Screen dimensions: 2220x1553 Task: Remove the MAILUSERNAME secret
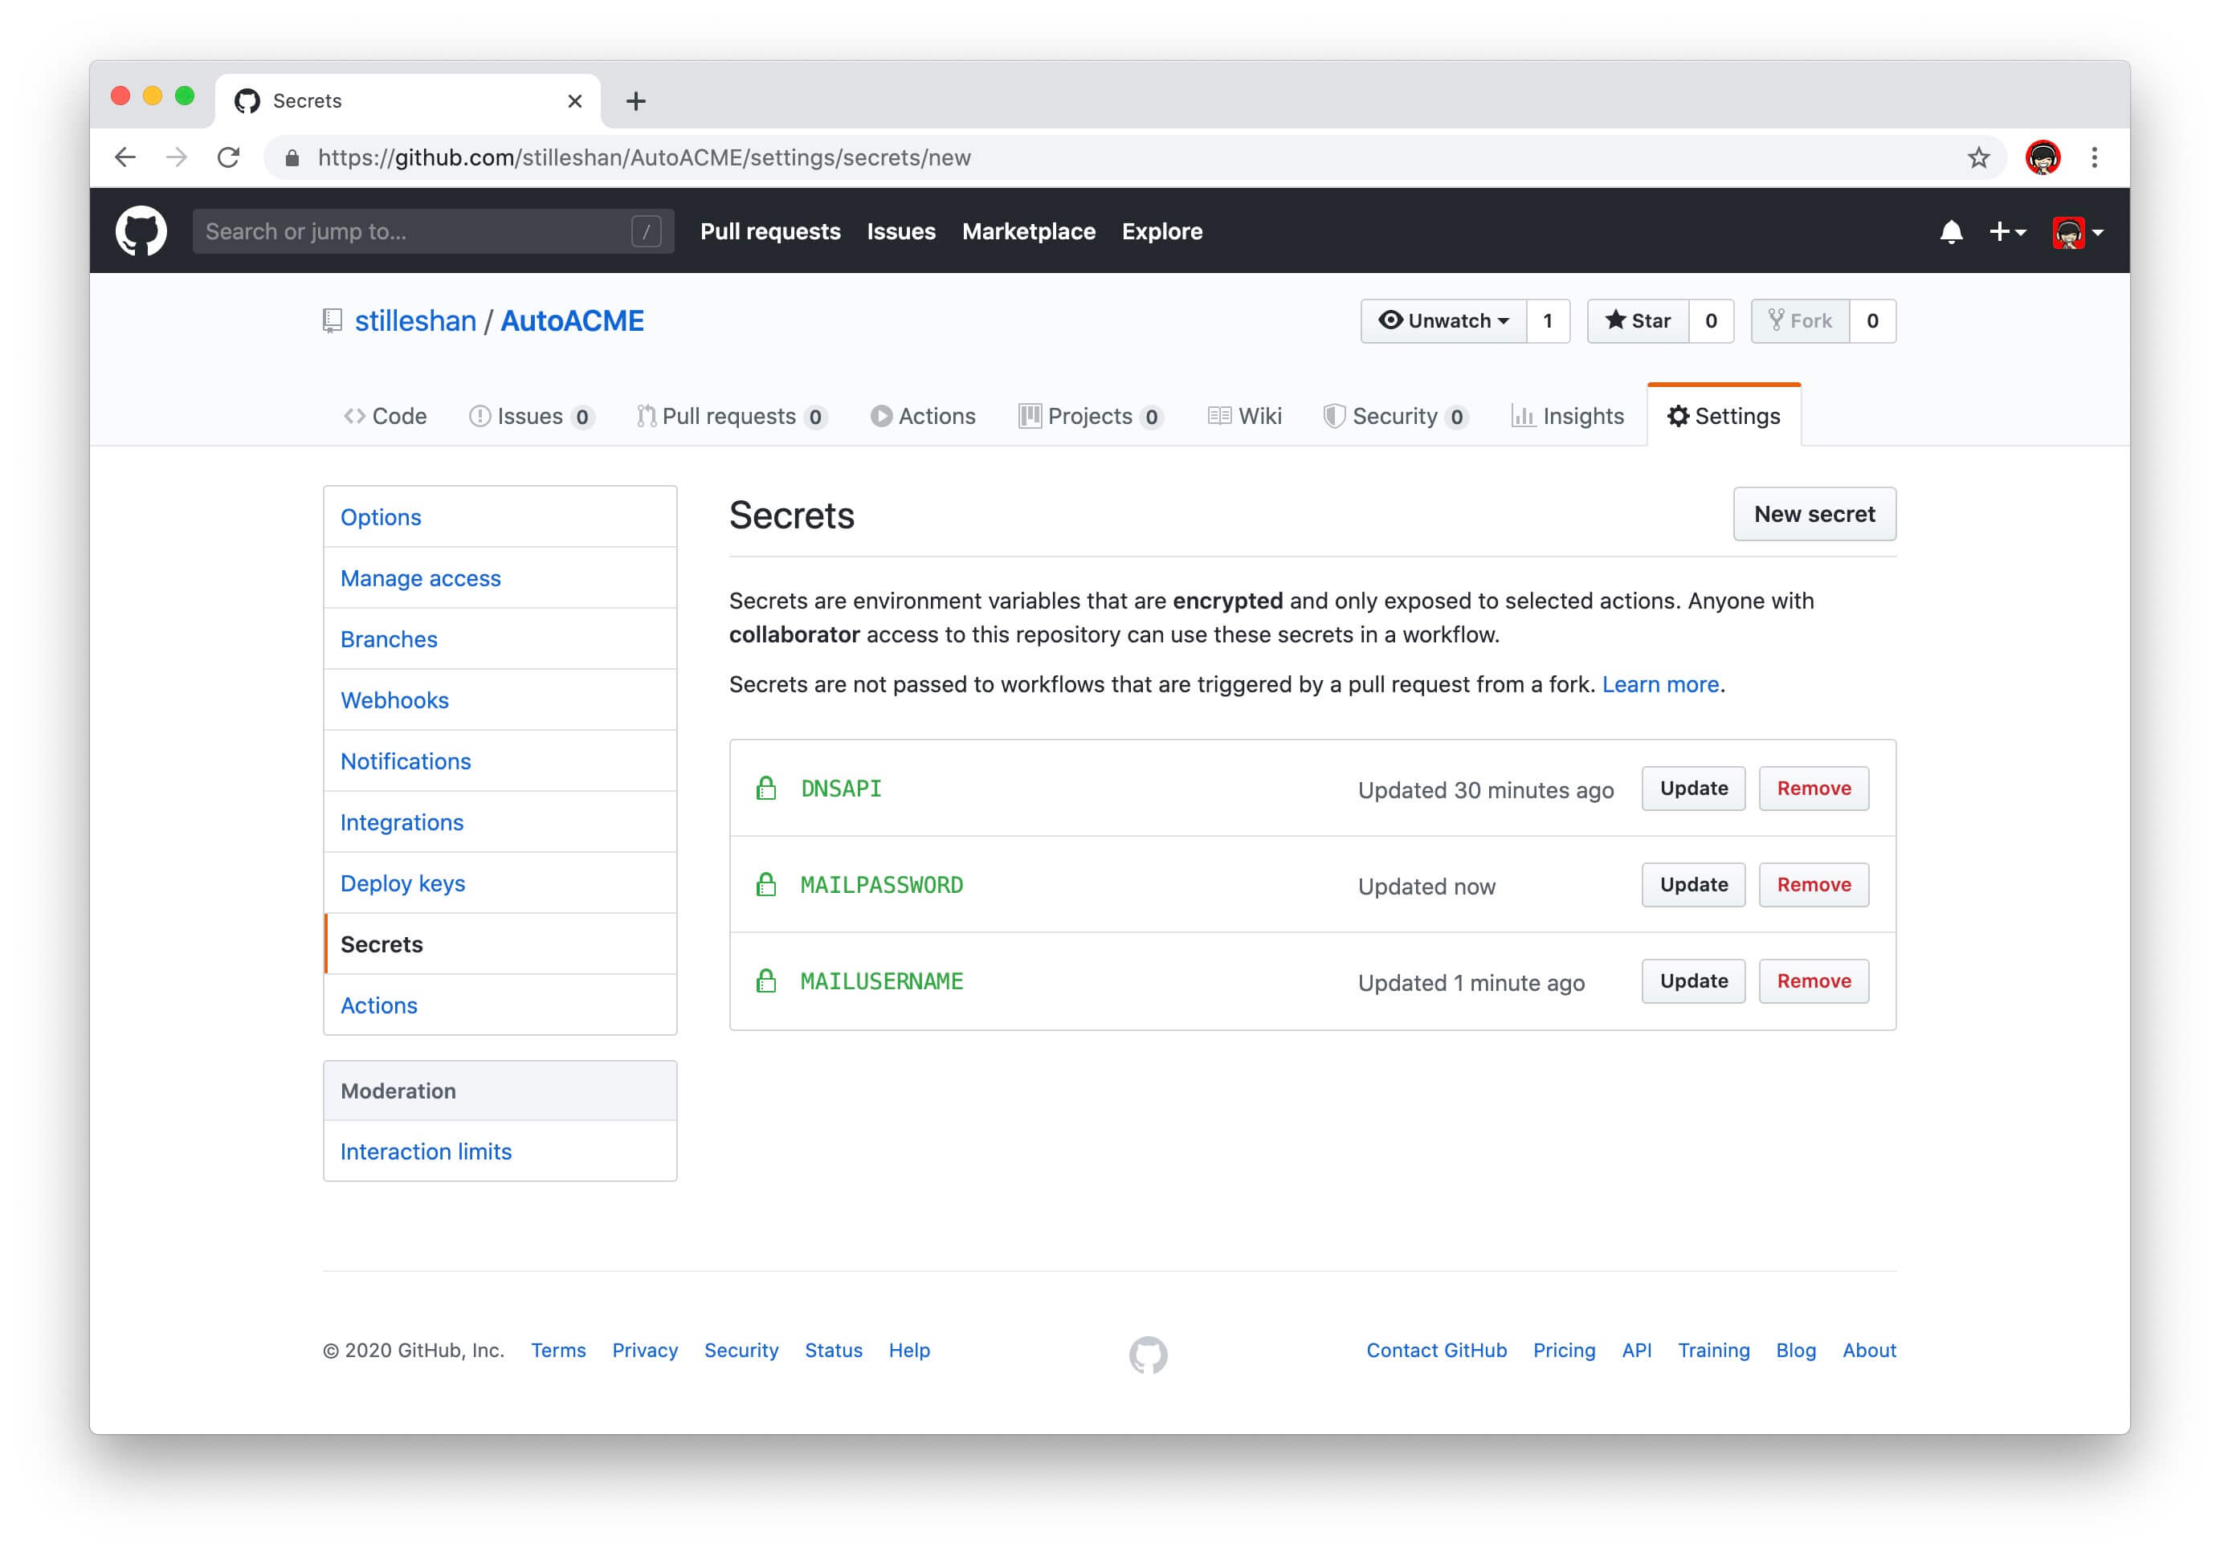(1813, 981)
